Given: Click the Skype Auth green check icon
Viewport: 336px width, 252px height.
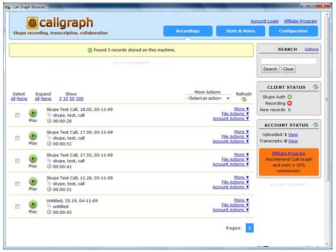Looking at the screenshot, I should 290,97.
